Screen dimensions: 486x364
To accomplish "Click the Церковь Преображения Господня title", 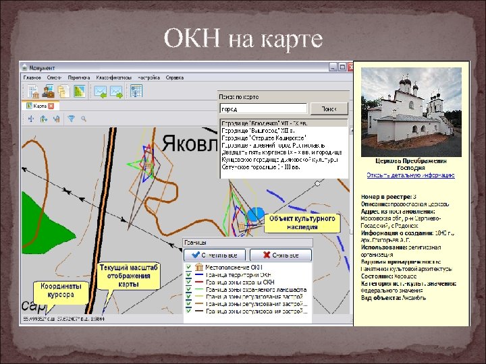I will pyautogui.click(x=410, y=164).
